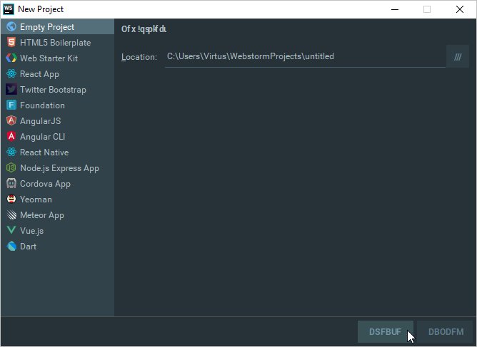Click the DSFBUF create button

385,331
